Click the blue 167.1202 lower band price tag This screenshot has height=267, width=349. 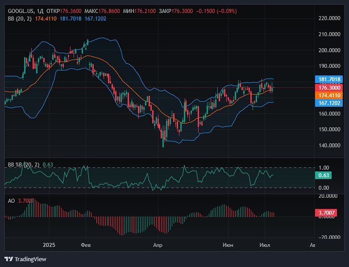(330, 103)
